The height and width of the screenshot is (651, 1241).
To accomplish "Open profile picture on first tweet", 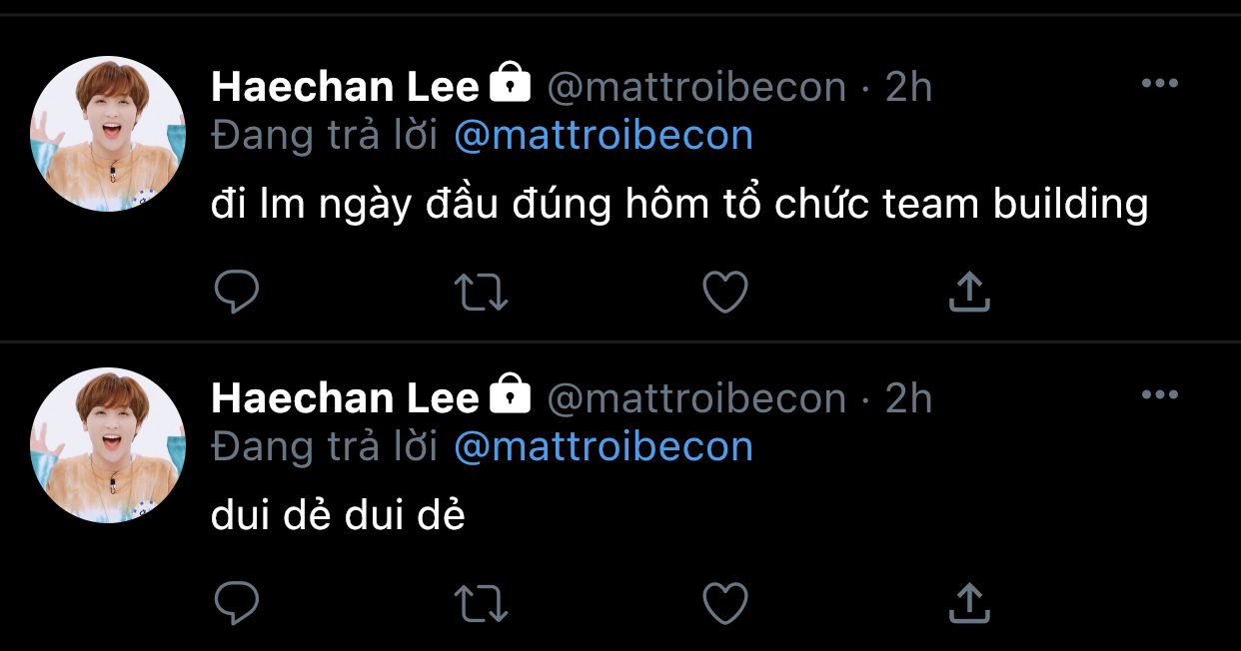I will point(108,134).
